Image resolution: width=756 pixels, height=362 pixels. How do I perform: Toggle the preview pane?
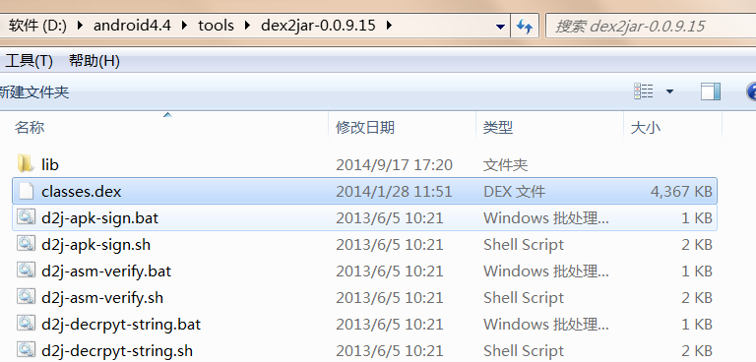pyautogui.click(x=710, y=91)
